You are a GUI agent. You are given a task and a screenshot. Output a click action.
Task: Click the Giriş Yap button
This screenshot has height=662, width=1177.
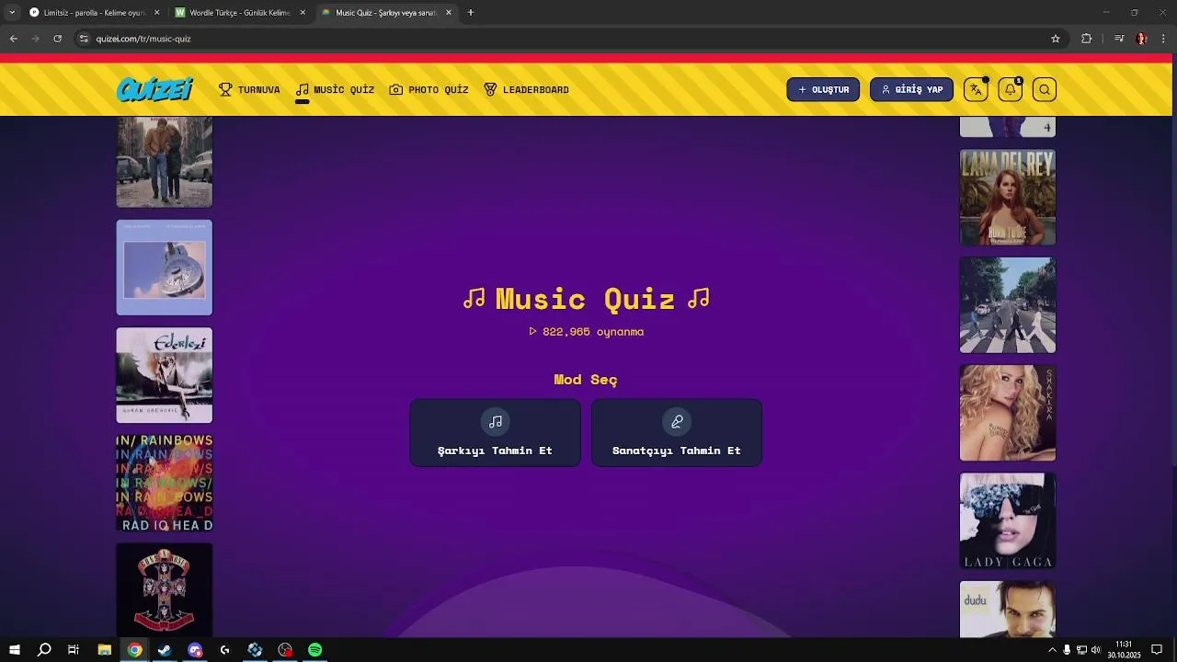[911, 89]
